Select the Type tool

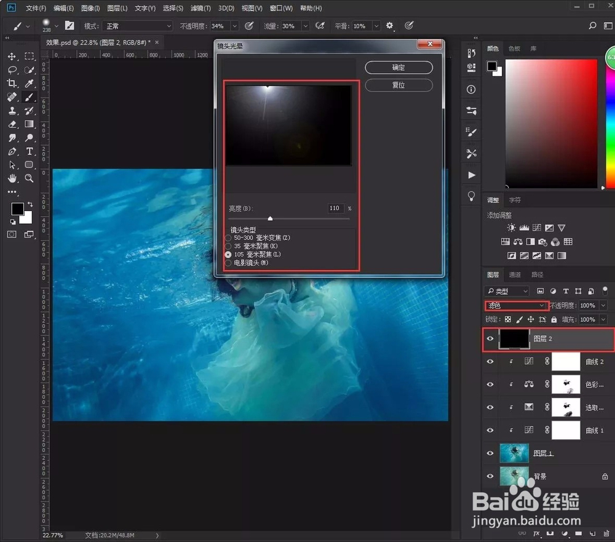[x=29, y=151]
